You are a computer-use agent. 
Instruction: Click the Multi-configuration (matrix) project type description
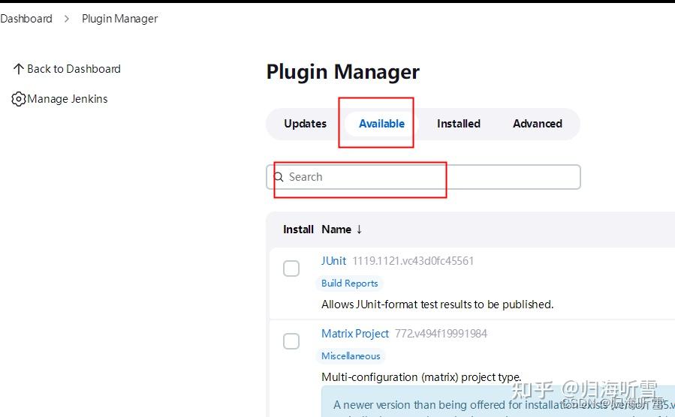[421, 377]
